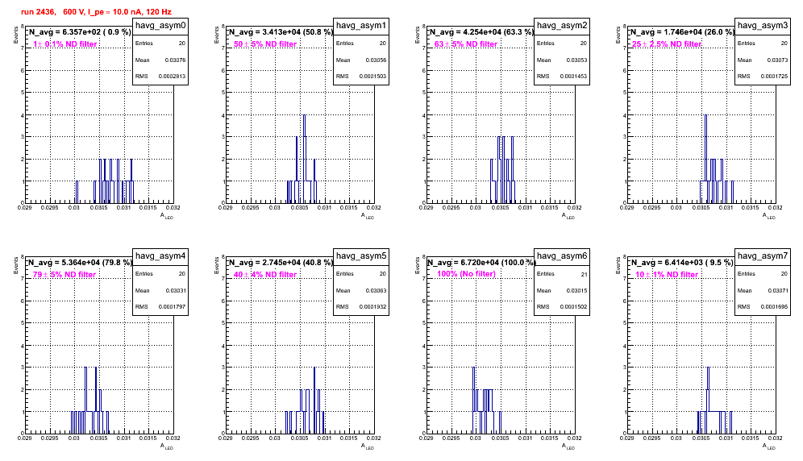The height and width of the screenshot is (461, 803).
Task: Select the havg_asym7 stats box title
Action: point(763,256)
